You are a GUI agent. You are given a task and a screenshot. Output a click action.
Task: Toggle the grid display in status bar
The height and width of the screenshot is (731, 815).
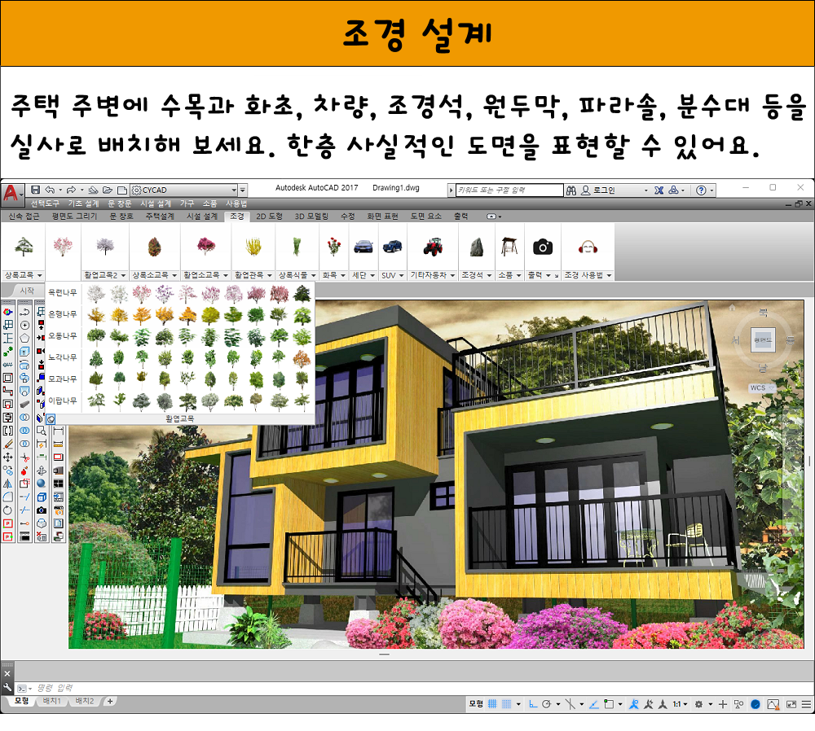tap(492, 704)
